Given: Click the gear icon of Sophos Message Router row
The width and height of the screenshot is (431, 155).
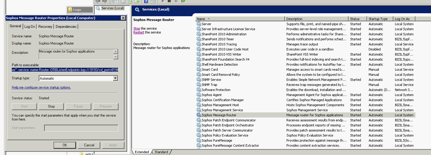Looking at the screenshot, I should point(199,115).
